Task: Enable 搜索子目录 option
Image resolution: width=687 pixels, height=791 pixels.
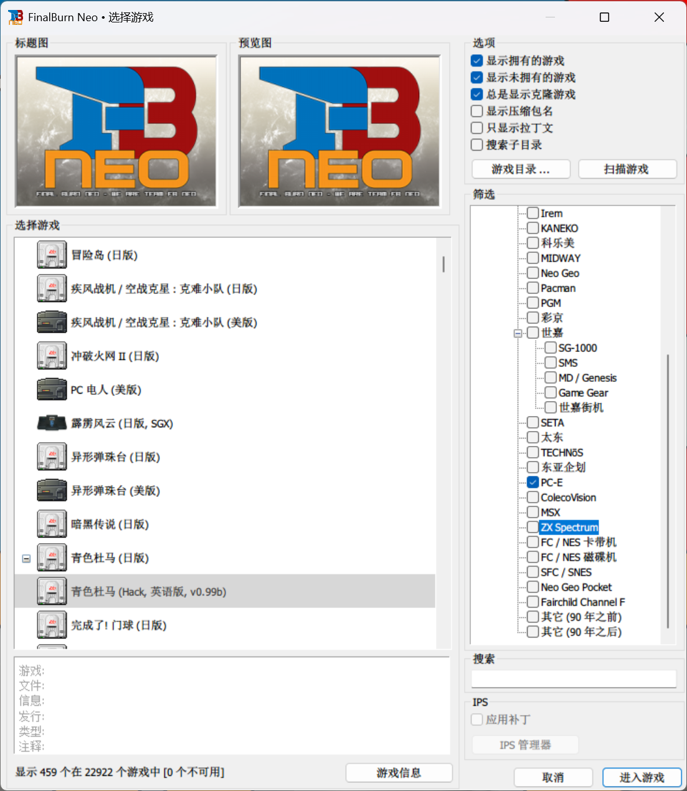Action: [x=477, y=144]
